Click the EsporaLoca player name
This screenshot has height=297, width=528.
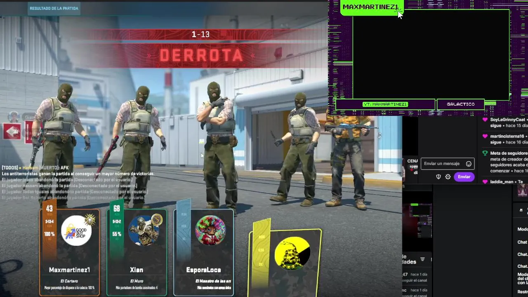(x=203, y=270)
